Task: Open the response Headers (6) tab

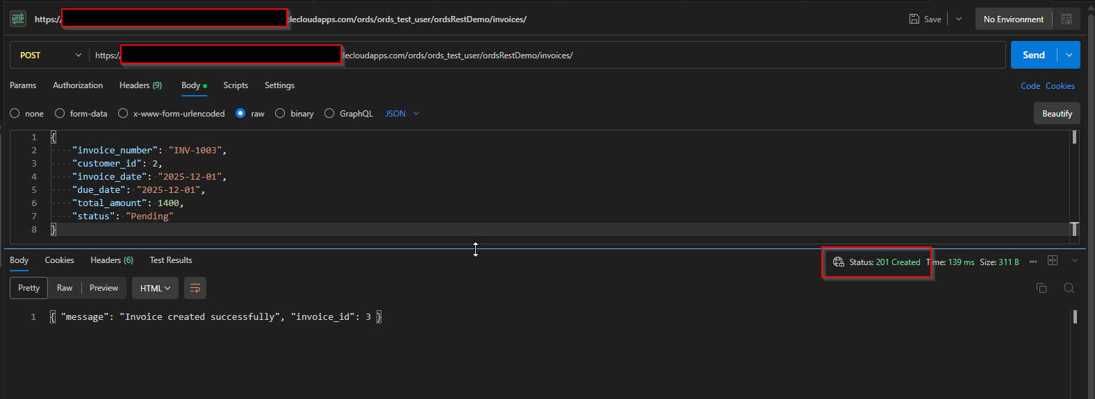Action: [x=112, y=260]
